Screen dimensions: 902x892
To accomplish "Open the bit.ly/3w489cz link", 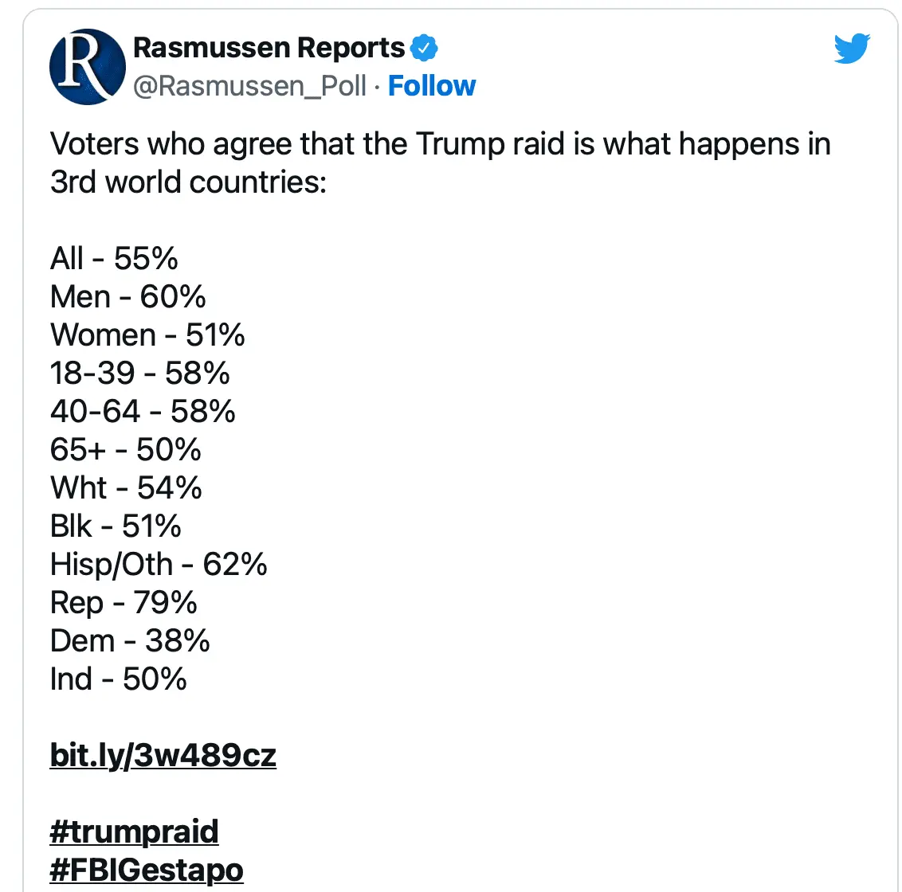I will click(x=163, y=754).
